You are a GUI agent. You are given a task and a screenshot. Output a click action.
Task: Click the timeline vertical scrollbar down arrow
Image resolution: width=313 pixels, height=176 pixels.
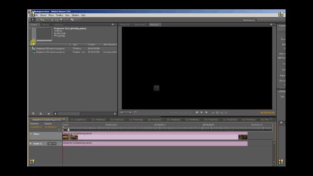pyautogui.click(x=274, y=162)
